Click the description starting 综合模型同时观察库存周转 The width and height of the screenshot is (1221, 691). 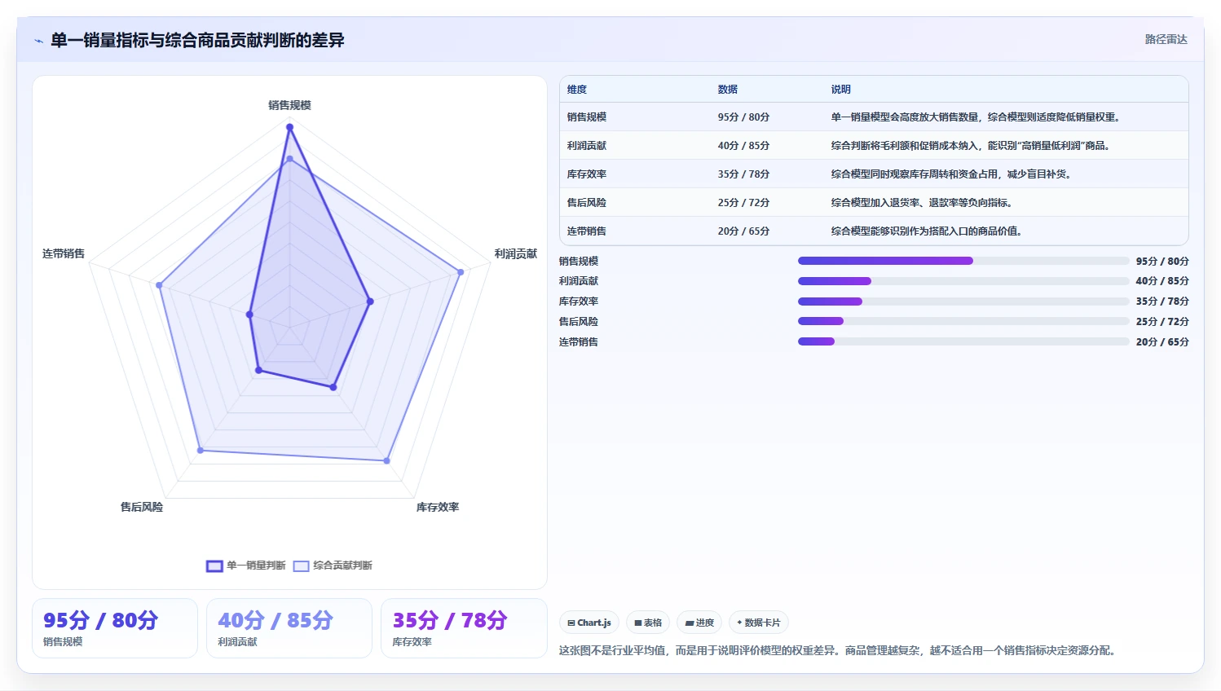tap(953, 174)
